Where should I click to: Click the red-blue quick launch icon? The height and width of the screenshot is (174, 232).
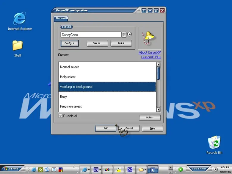pos(61,170)
